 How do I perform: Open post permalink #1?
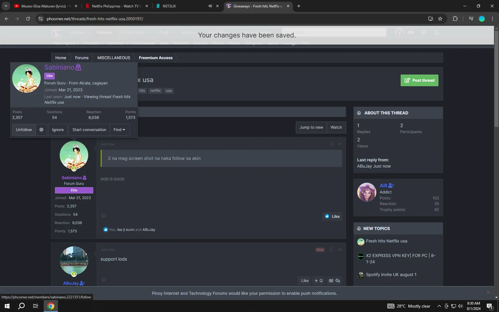[340, 144]
